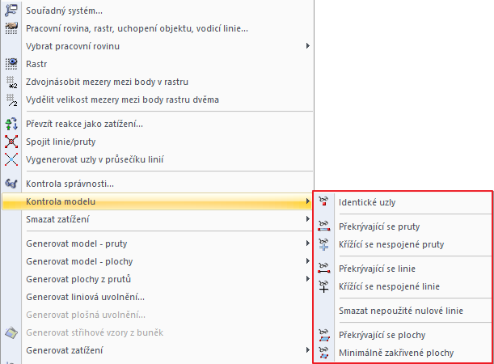
Task: Click the Souřadný systém icon
Action: pos(11,11)
